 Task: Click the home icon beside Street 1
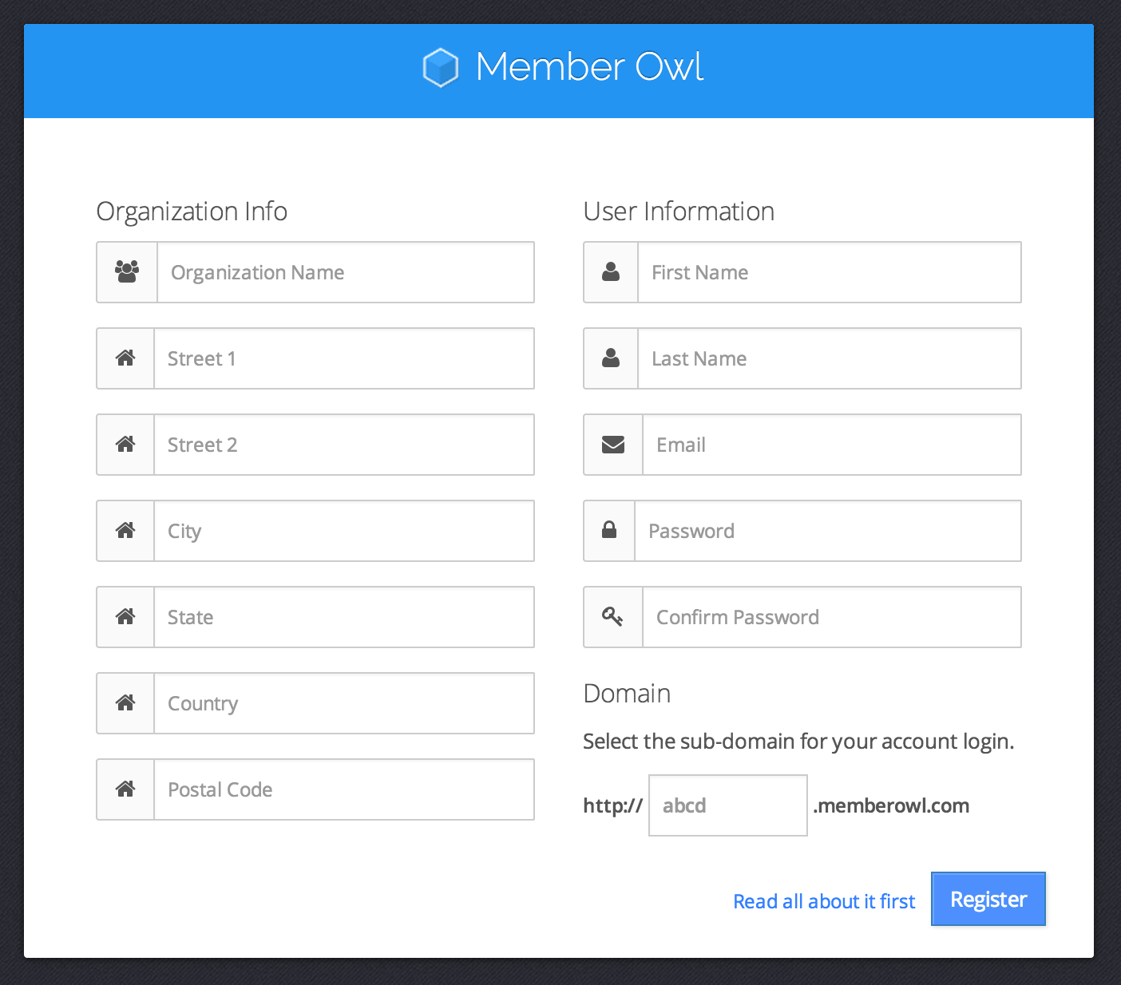(125, 358)
